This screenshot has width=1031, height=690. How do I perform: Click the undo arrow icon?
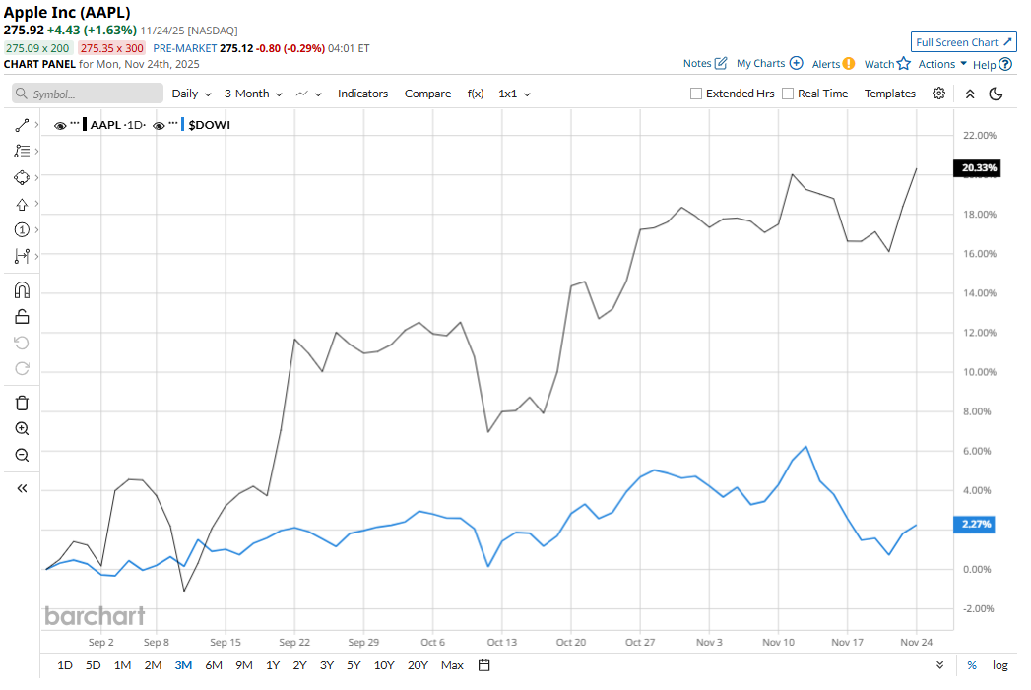[x=22, y=343]
